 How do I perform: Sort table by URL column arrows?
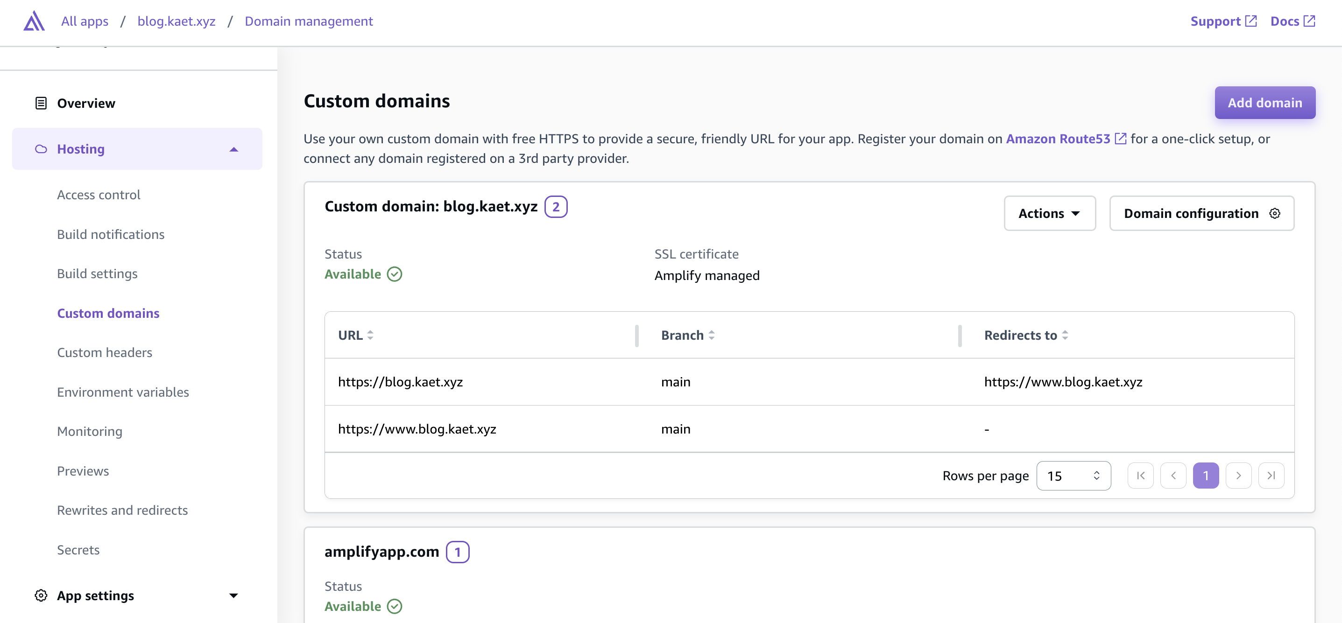tap(370, 335)
